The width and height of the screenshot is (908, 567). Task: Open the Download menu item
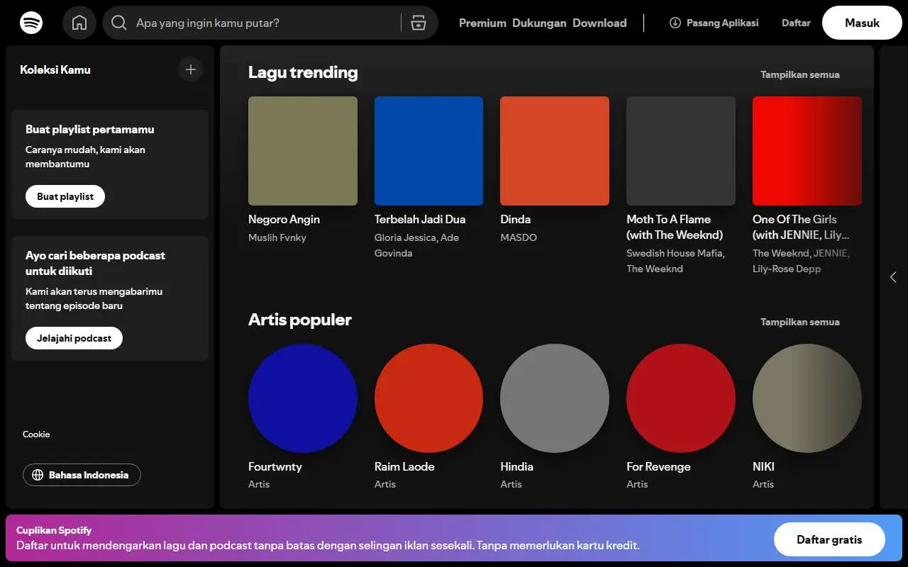599,23
